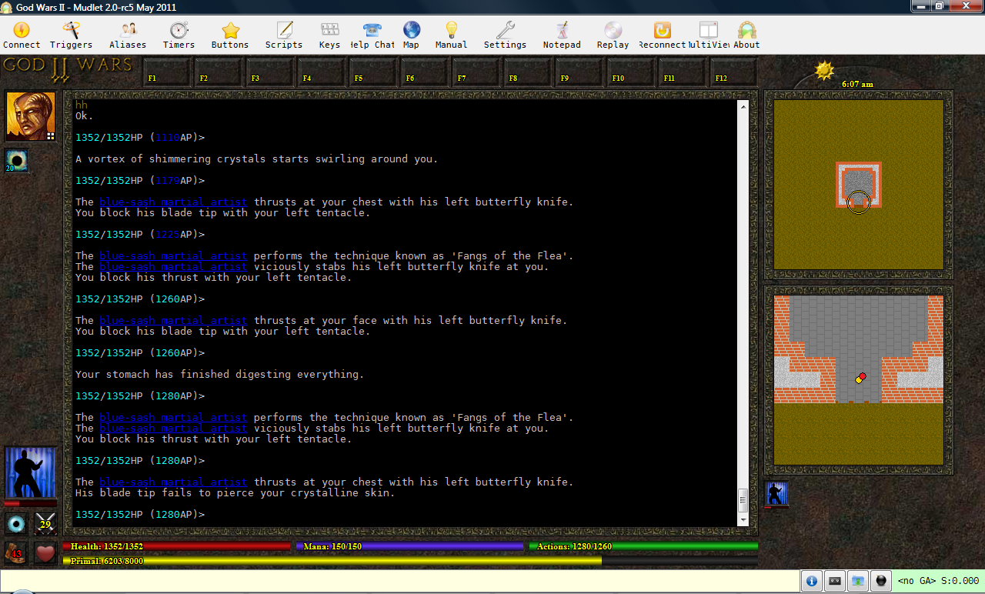
Task: Click the God Wars II logo
Action: [68, 69]
